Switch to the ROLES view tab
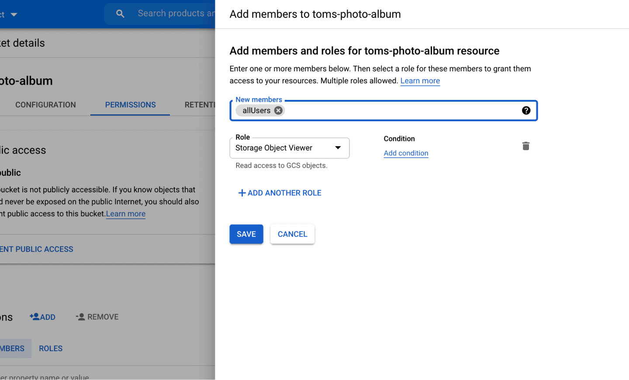Viewport: 629px width, 380px height. pyautogui.click(x=51, y=349)
